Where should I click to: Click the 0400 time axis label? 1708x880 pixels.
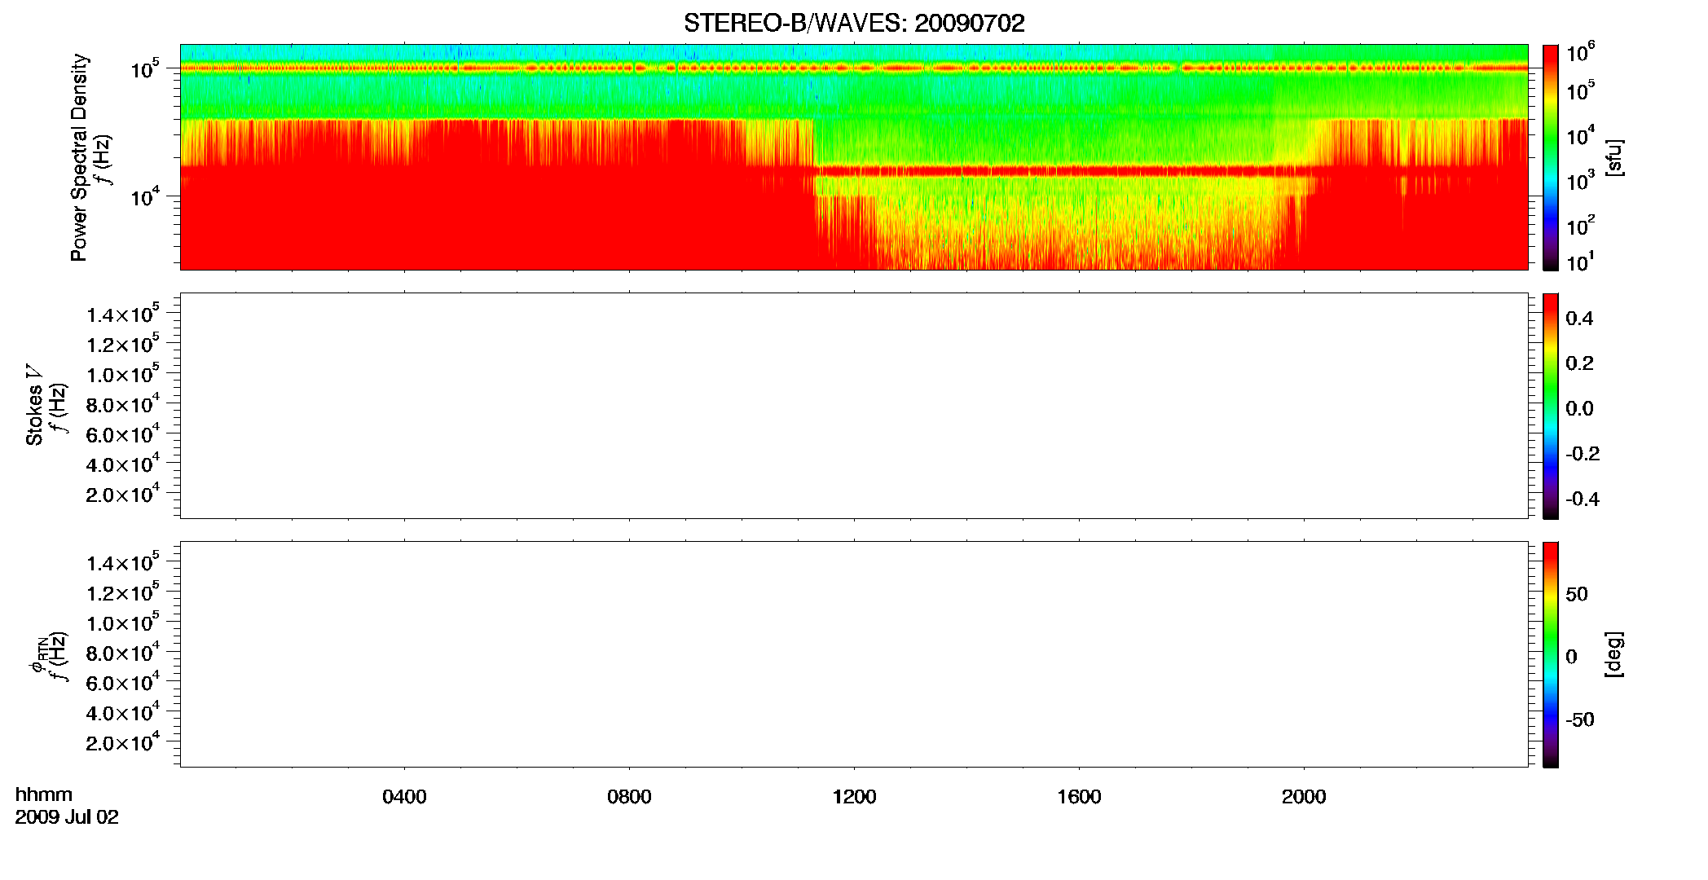(404, 797)
